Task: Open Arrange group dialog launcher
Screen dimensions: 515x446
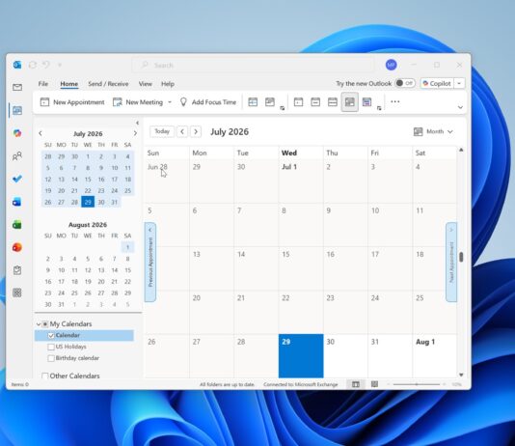Action: [379, 108]
